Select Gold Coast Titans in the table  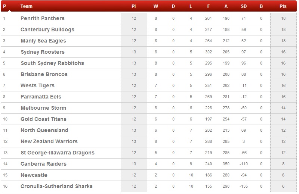43,119
